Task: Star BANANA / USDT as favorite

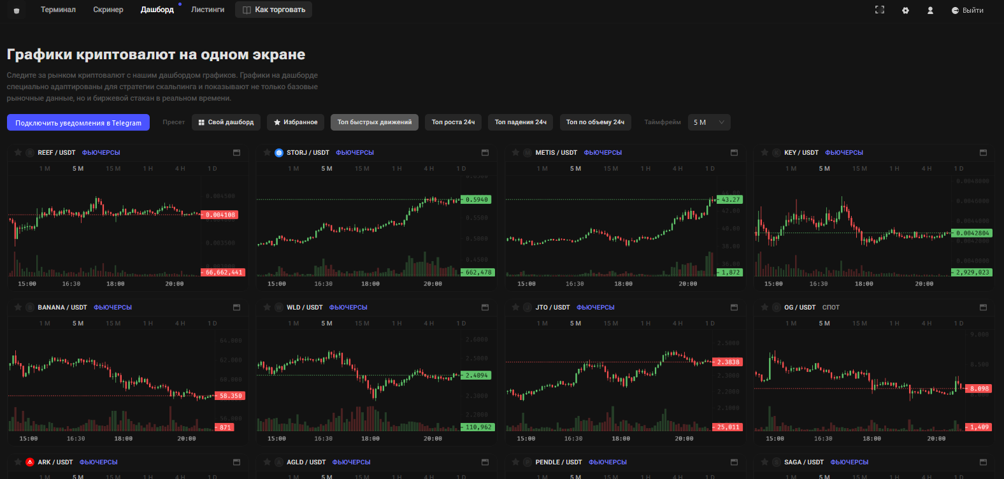Action: [18, 307]
